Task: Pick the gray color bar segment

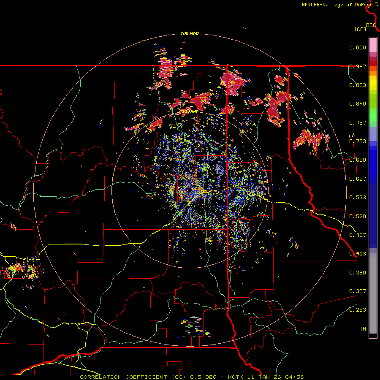Action: pos(373,293)
